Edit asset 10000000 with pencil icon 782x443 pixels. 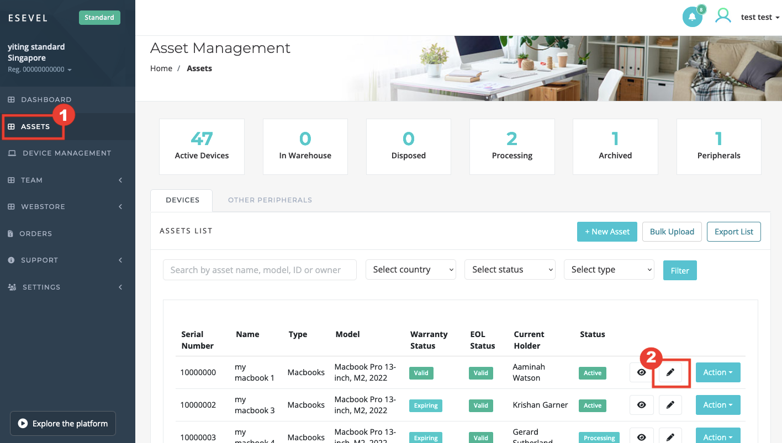point(670,372)
